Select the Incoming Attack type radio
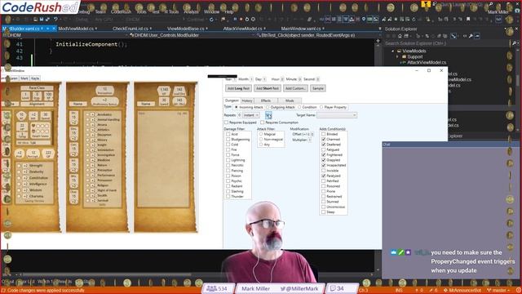This screenshot has width=522, height=294. pos(237,107)
